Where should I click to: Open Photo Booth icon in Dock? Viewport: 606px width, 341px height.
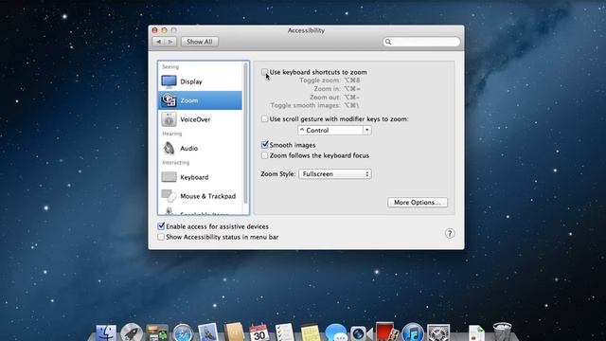(387, 332)
